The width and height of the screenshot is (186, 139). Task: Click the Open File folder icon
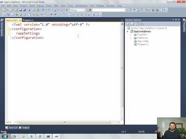16,10
